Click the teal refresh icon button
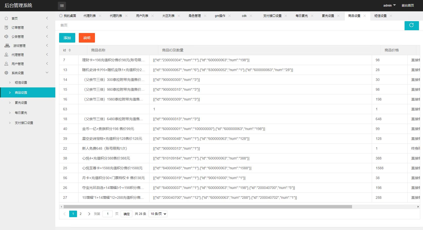The height and width of the screenshot is (230, 423). (x=411, y=25)
